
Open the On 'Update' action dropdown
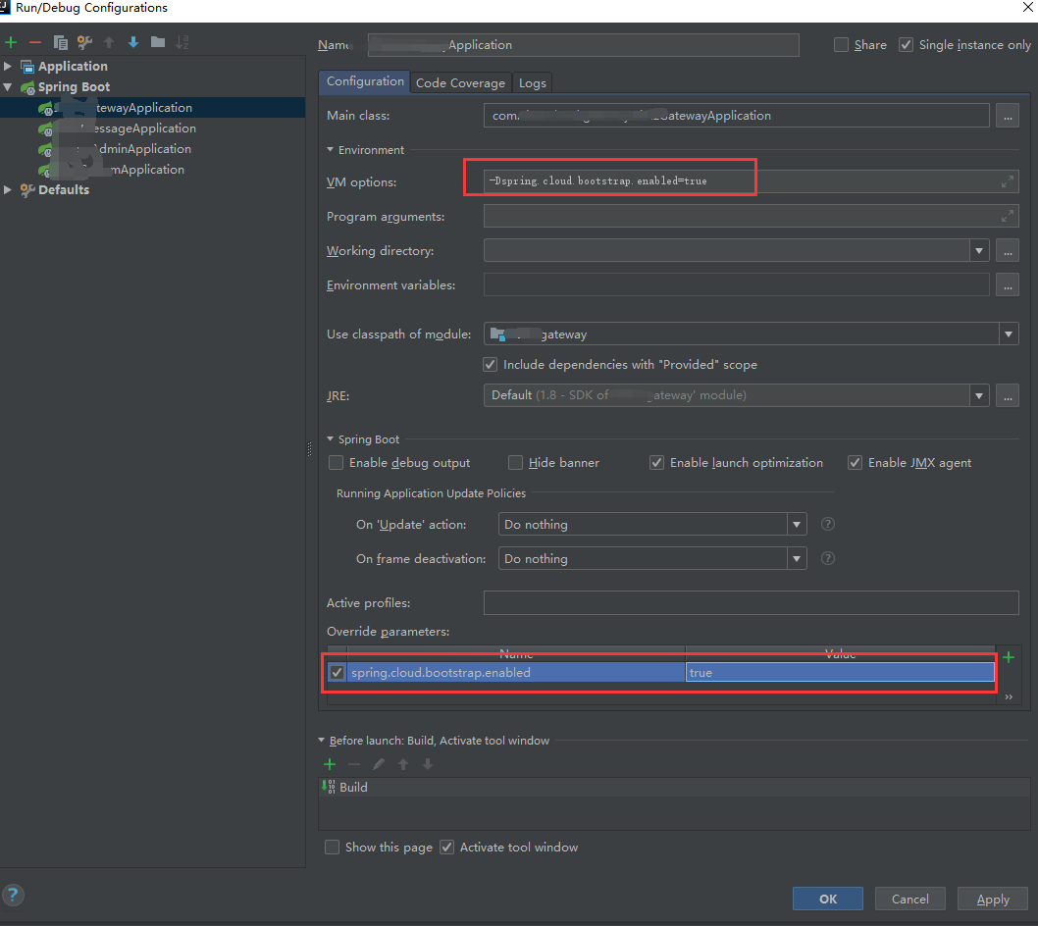point(796,524)
